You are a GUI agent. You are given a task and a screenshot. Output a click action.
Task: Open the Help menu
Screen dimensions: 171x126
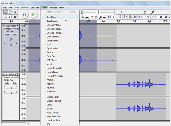(x=62, y=8)
